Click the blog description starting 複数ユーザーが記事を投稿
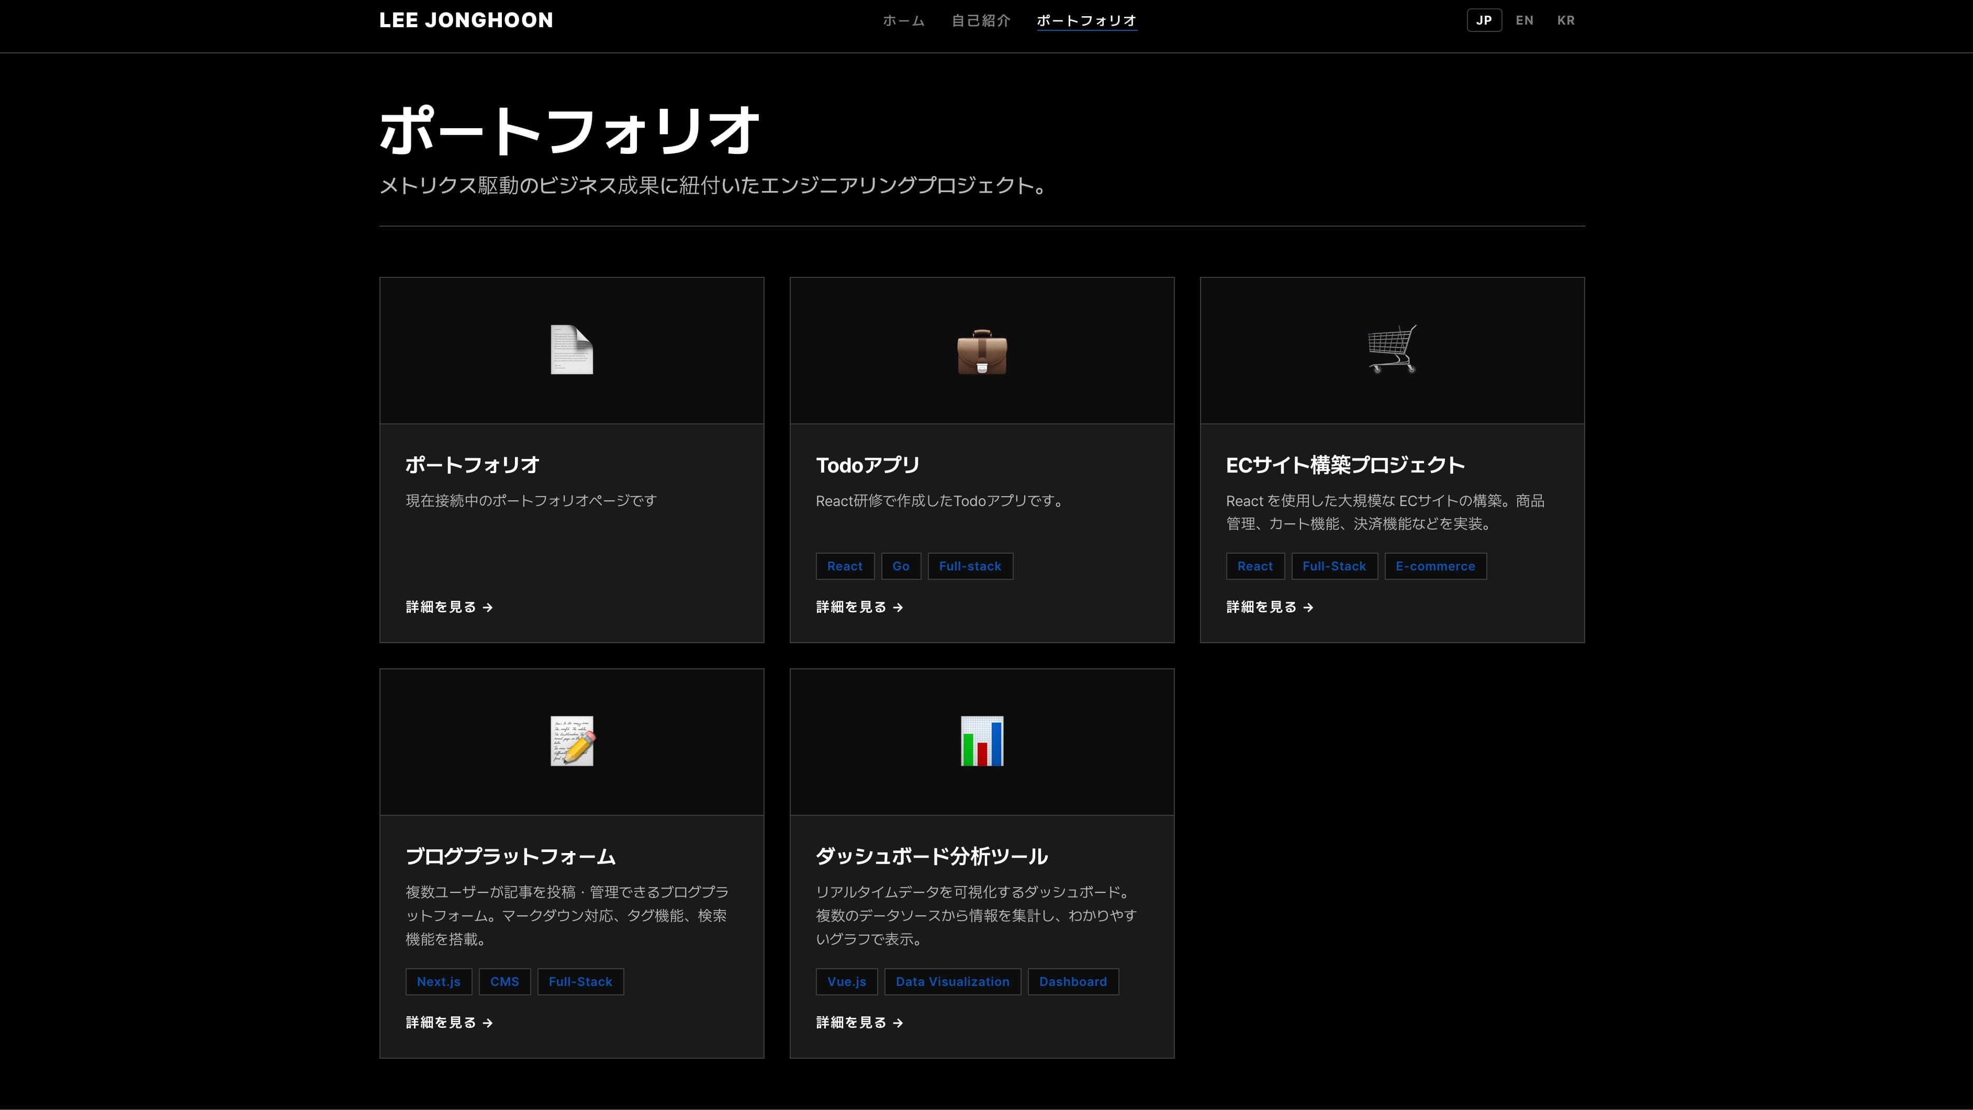This screenshot has height=1110, width=1973. click(x=567, y=915)
